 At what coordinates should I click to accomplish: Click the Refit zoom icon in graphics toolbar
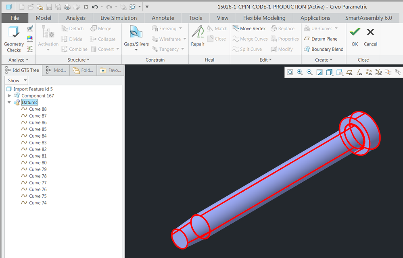click(x=290, y=72)
